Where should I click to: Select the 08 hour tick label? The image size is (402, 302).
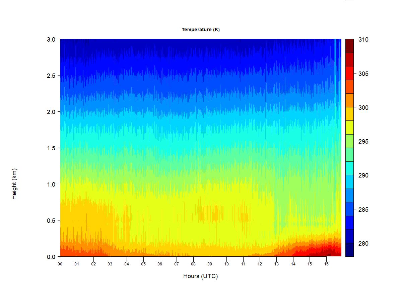click(193, 264)
